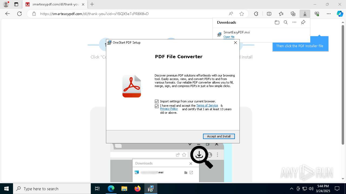The height and width of the screenshot is (194, 346).
Task: Open Task View on the taskbar
Action: click(97, 189)
